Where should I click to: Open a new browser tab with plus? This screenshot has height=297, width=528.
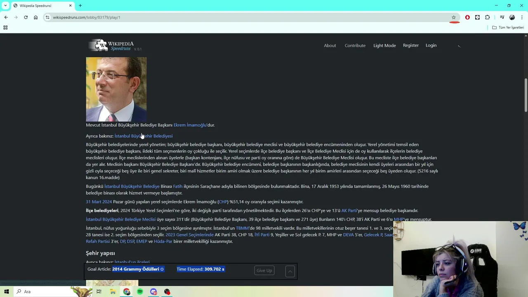tap(80, 5)
